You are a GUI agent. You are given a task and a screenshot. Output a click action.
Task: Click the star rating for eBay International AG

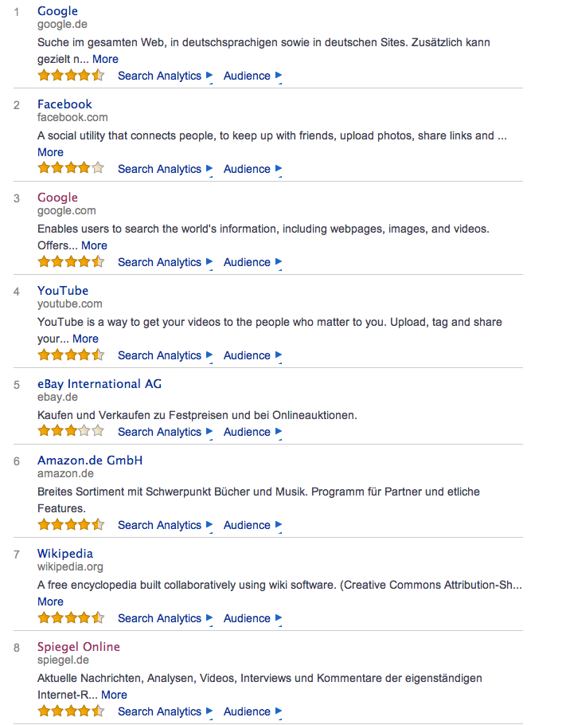tap(71, 432)
